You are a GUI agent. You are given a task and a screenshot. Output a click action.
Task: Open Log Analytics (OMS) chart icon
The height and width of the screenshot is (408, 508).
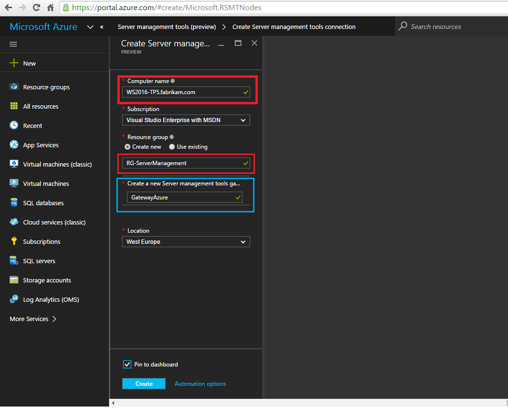(x=14, y=299)
